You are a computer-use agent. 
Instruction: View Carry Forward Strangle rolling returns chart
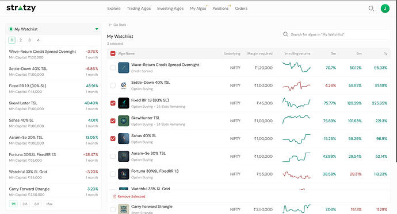(296, 209)
